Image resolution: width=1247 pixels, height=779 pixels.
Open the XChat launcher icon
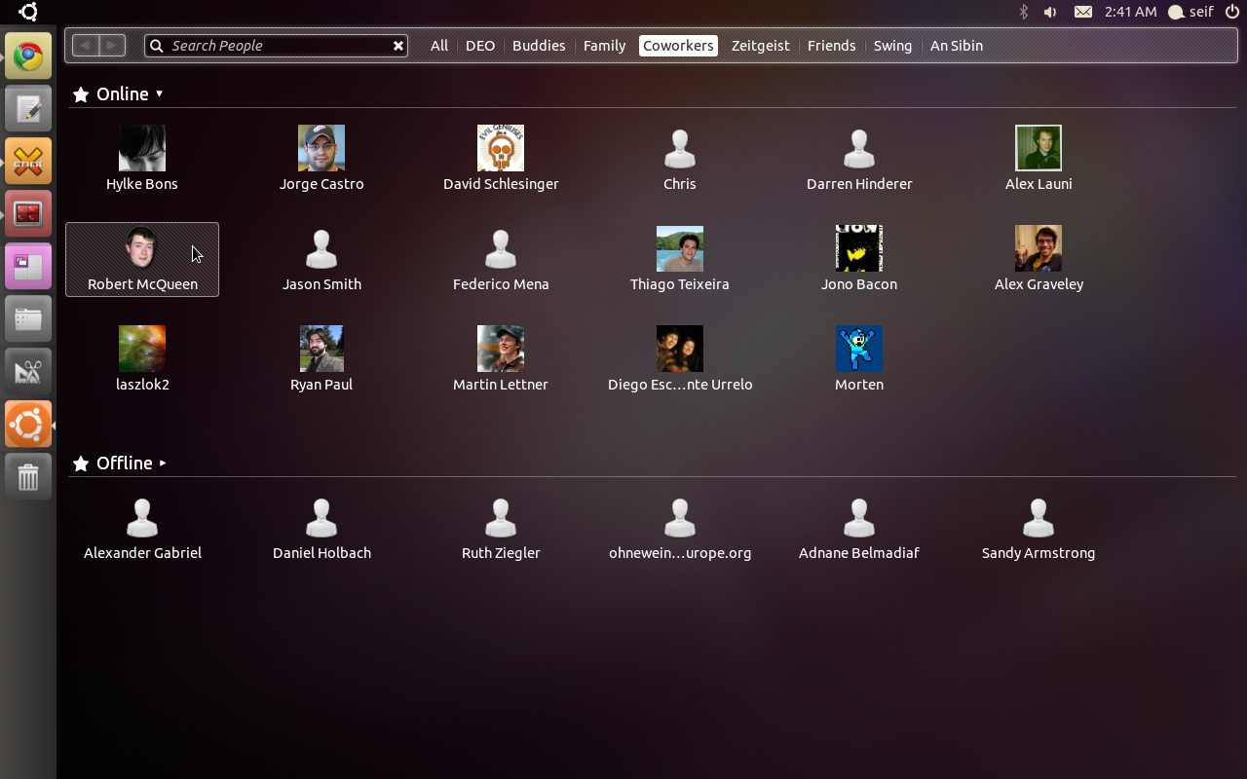click(x=28, y=162)
